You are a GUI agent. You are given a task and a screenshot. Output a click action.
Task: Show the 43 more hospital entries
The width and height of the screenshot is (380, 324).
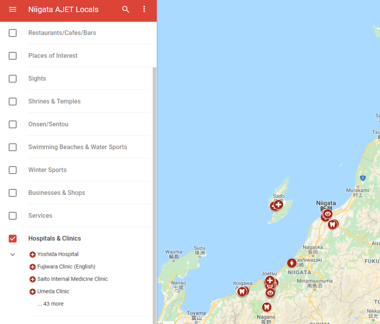tap(50, 304)
